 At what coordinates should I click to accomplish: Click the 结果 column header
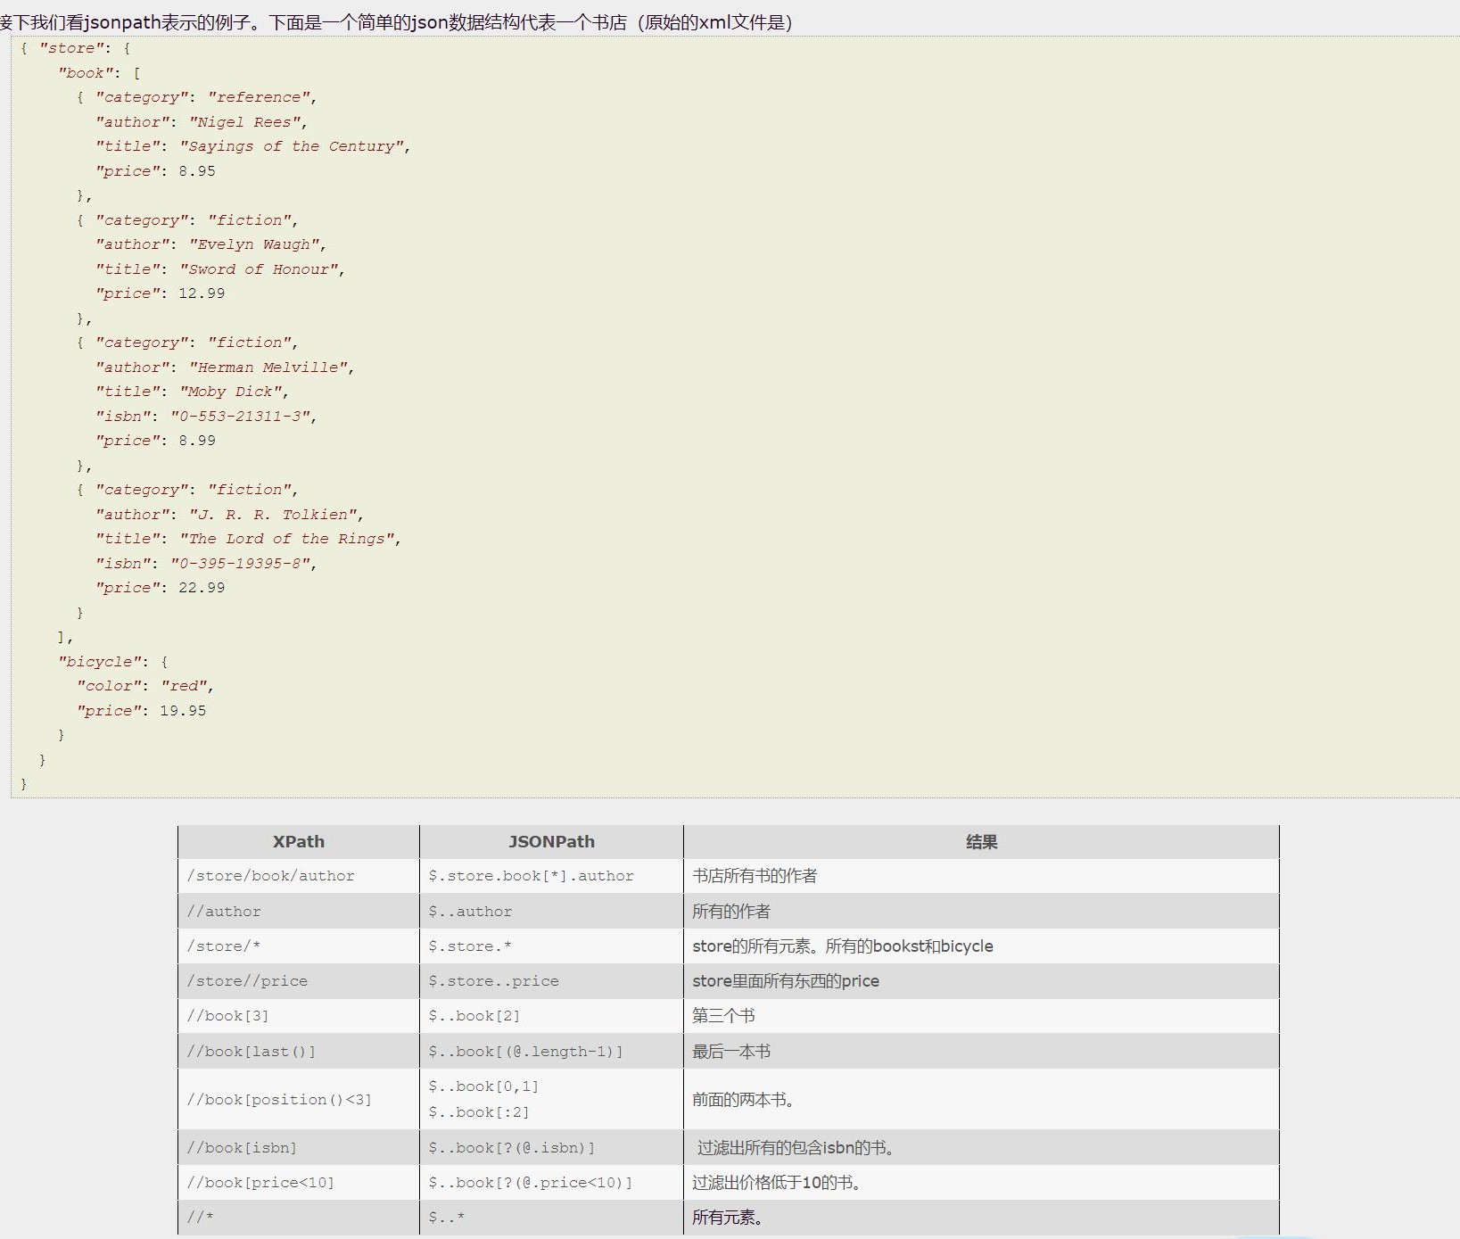981,842
